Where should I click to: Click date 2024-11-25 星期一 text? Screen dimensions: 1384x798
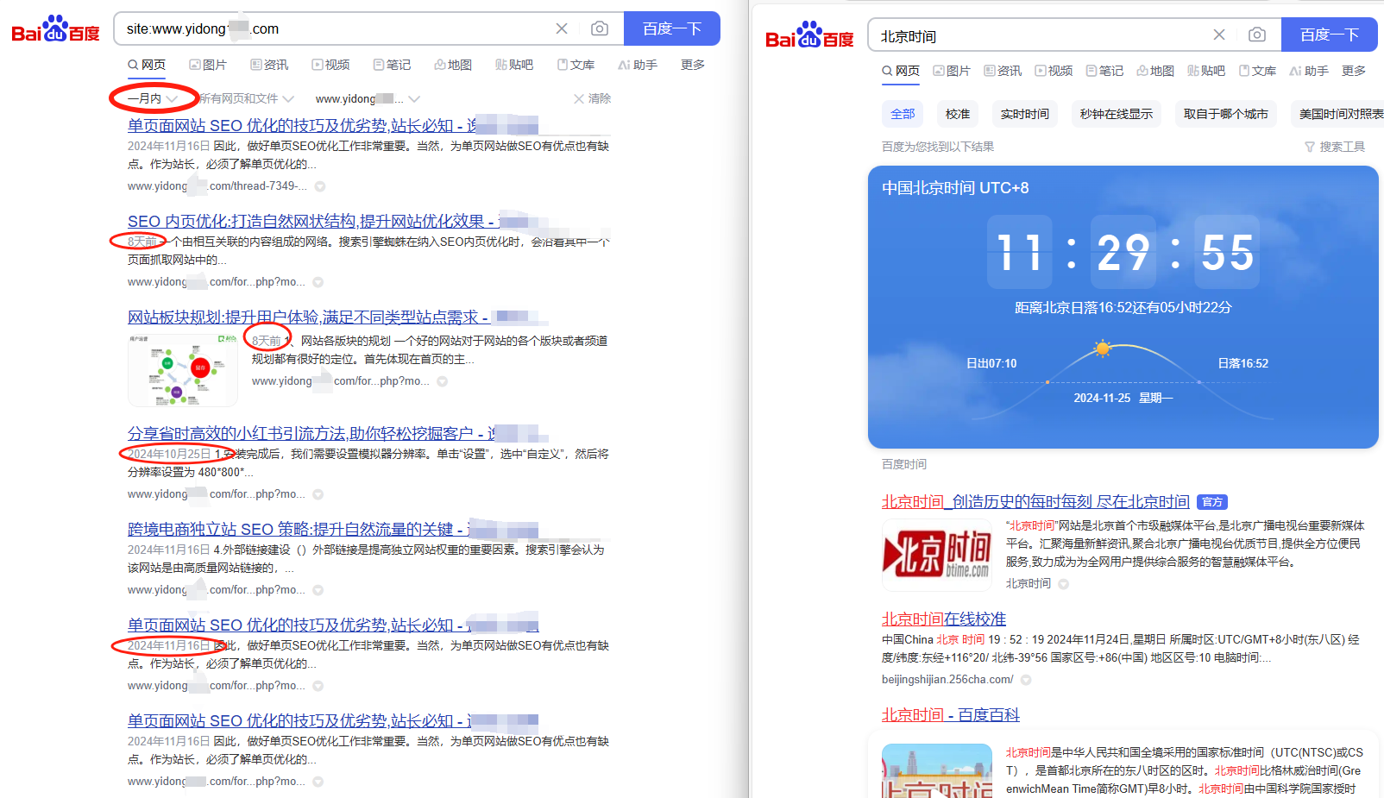1123,398
